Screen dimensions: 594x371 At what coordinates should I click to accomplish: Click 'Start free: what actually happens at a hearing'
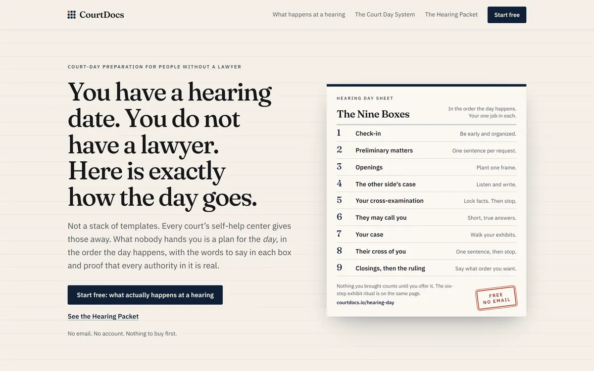click(145, 295)
